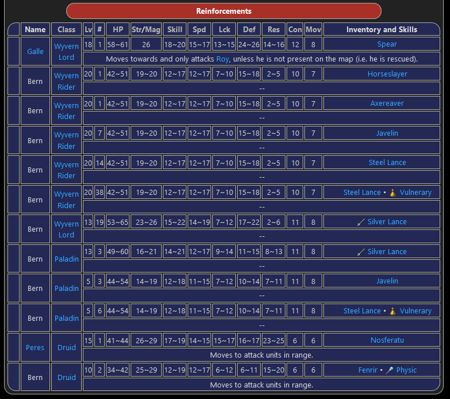Screen dimensions: 450x399
Task: Select Galle's Def value 24~26
Action: click(x=249, y=44)
